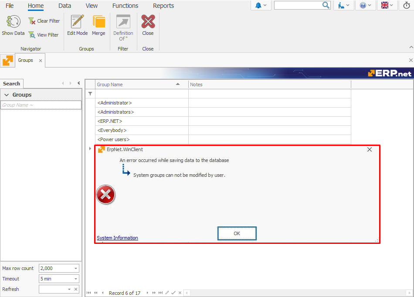Select the Data ribbon tab
This screenshot has height=297, width=414.
point(64,6)
